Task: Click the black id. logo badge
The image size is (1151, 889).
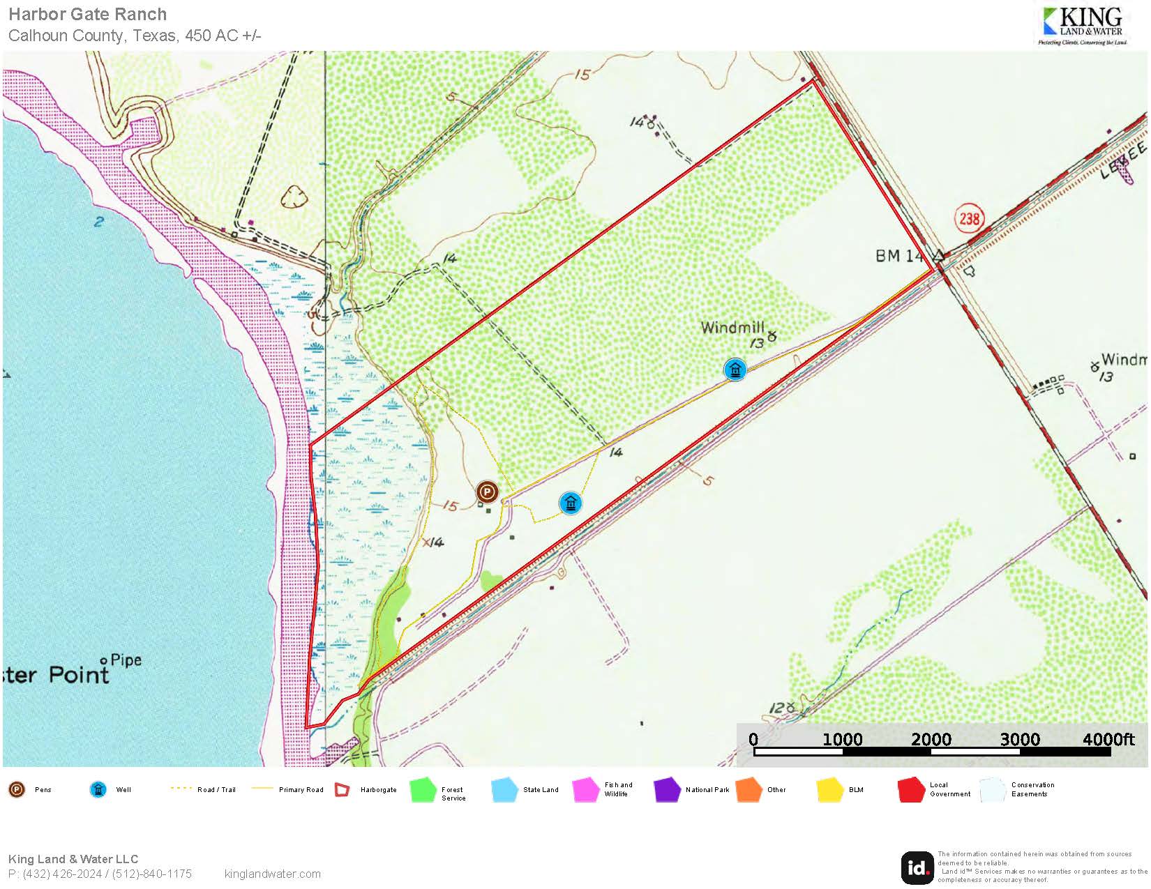Action: click(x=917, y=867)
